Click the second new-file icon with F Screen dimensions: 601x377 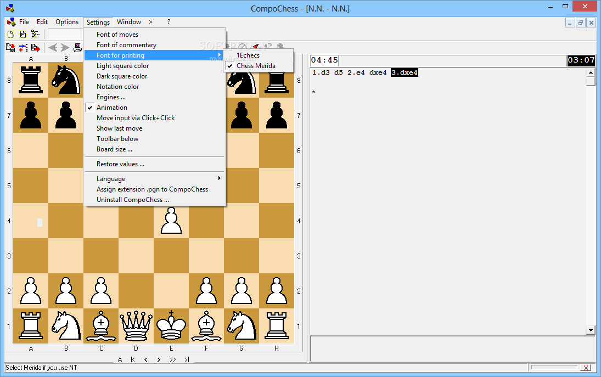(23, 34)
